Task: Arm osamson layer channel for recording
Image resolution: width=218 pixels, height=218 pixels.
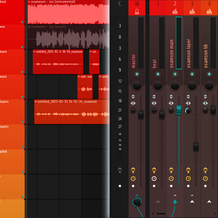Action: [188, 186]
